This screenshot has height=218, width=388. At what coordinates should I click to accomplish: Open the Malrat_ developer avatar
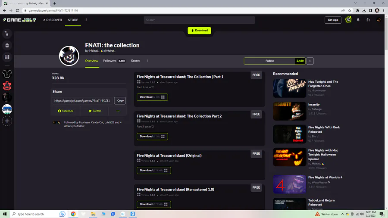[x=69, y=56]
